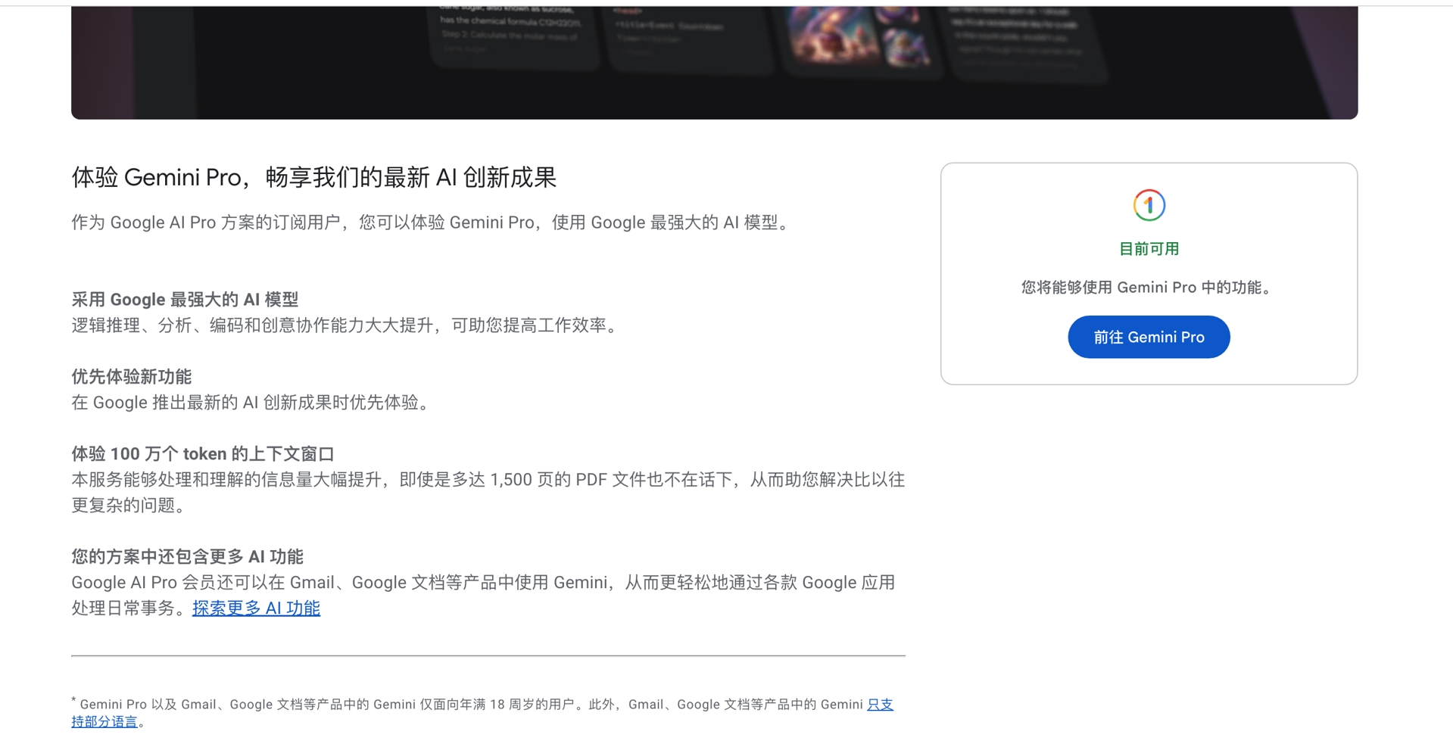1453x750 pixels.
Task: Click the subheading 优先体验新功能
Action: pyautogui.click(x=131, y=377)
